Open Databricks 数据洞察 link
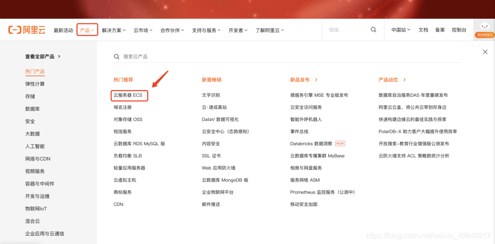Image resolution: width=495 pixels, height=244 pixels. point(311,144)
